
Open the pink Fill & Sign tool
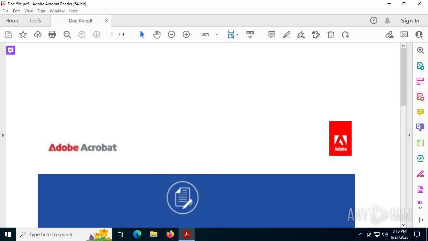coord(420,174)
